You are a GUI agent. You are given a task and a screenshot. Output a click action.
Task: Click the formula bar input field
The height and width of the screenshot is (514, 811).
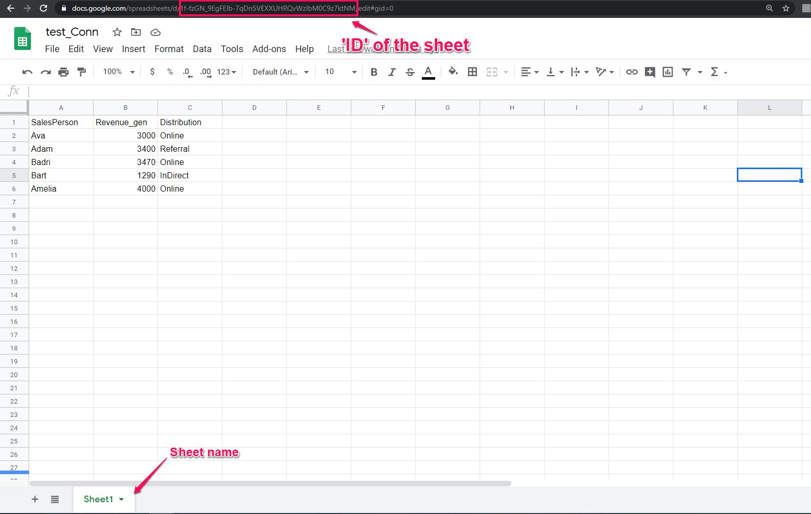point(409,91)
